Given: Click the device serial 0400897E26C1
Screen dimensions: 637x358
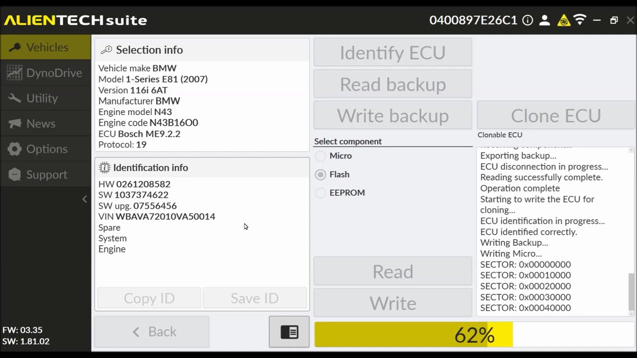Looking at the screenshot, I should click(473, 20).
